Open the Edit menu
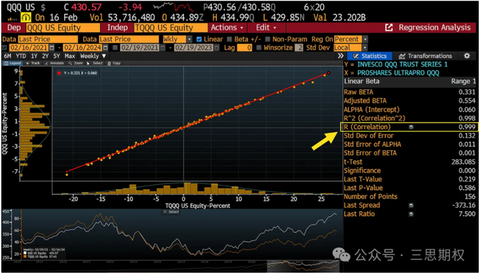 [266, 28]
